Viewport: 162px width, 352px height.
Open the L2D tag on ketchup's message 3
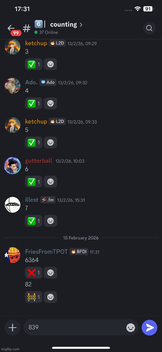tap(57, 43)
